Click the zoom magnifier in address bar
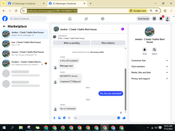175x131 pixels. pyautogui.click(x=151, y=11)
